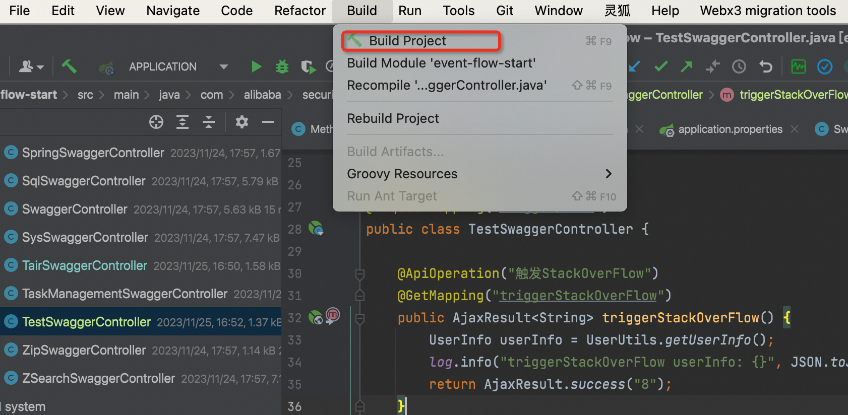Open the Git menu
The image size is (848, 415).
point(505,11)
